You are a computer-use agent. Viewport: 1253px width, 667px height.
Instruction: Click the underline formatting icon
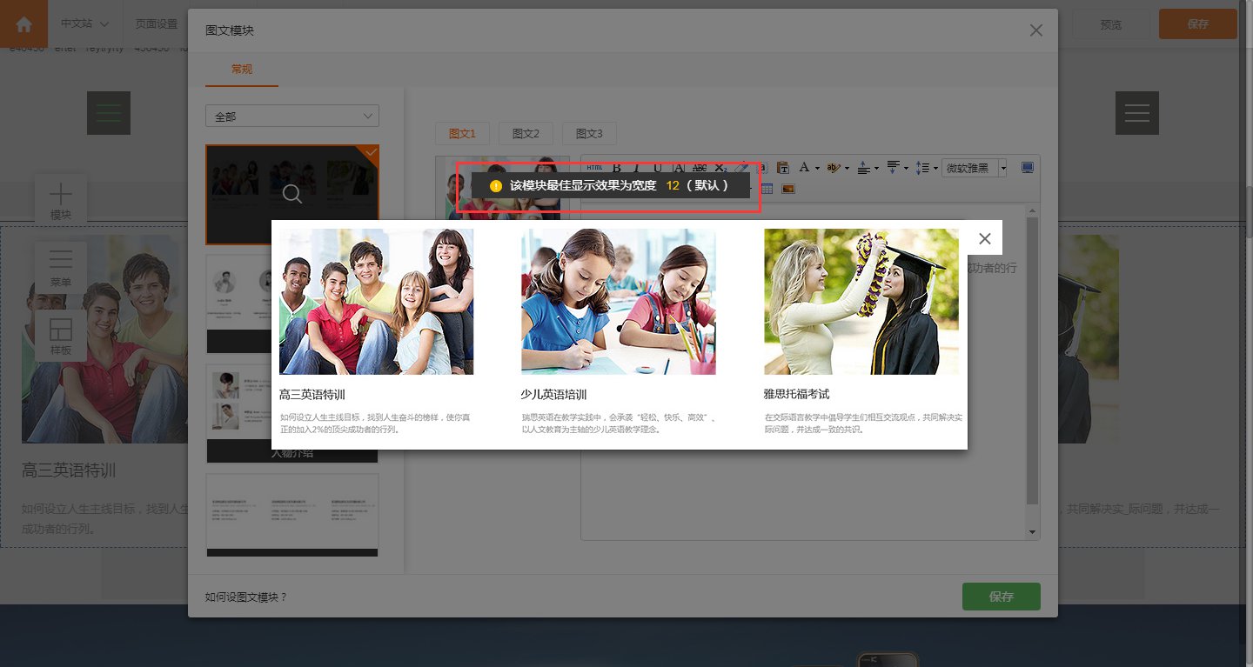coord(658,168)
